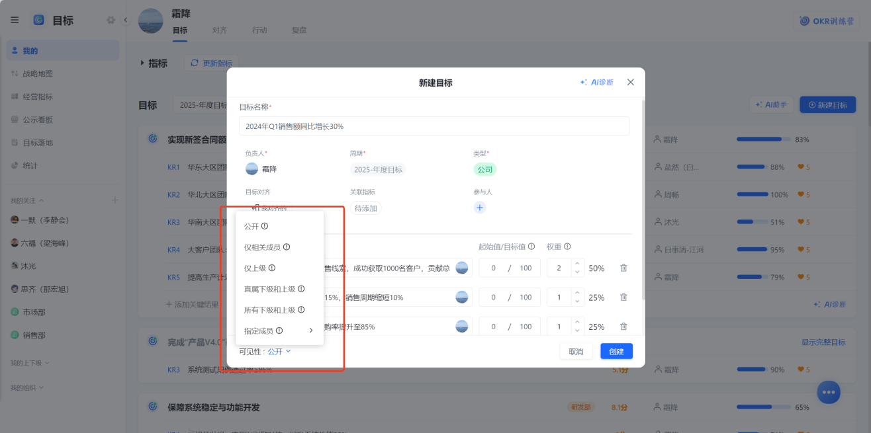Click the settings gear beside 目标 title
The height and width of the screenshot is (433, 871).
(111, 20)
